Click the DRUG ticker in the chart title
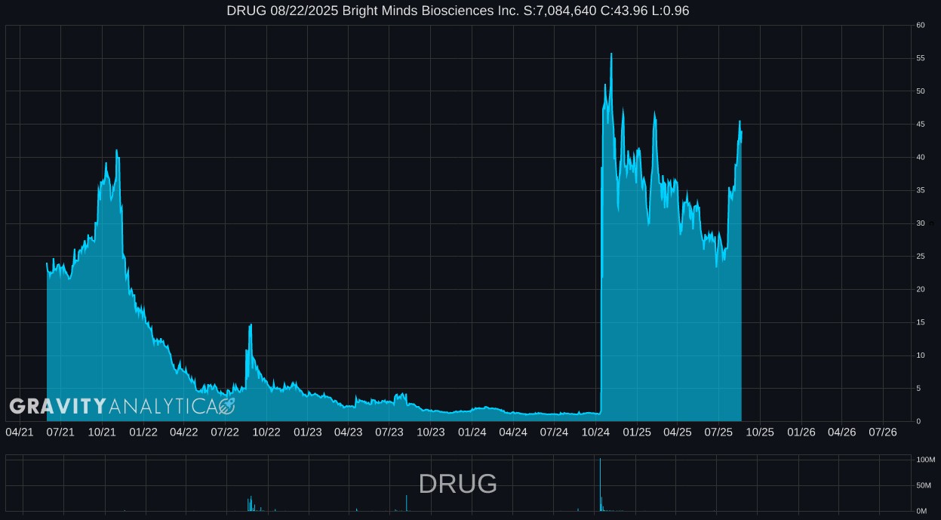 pyautogui.click(x=246, y=11)
